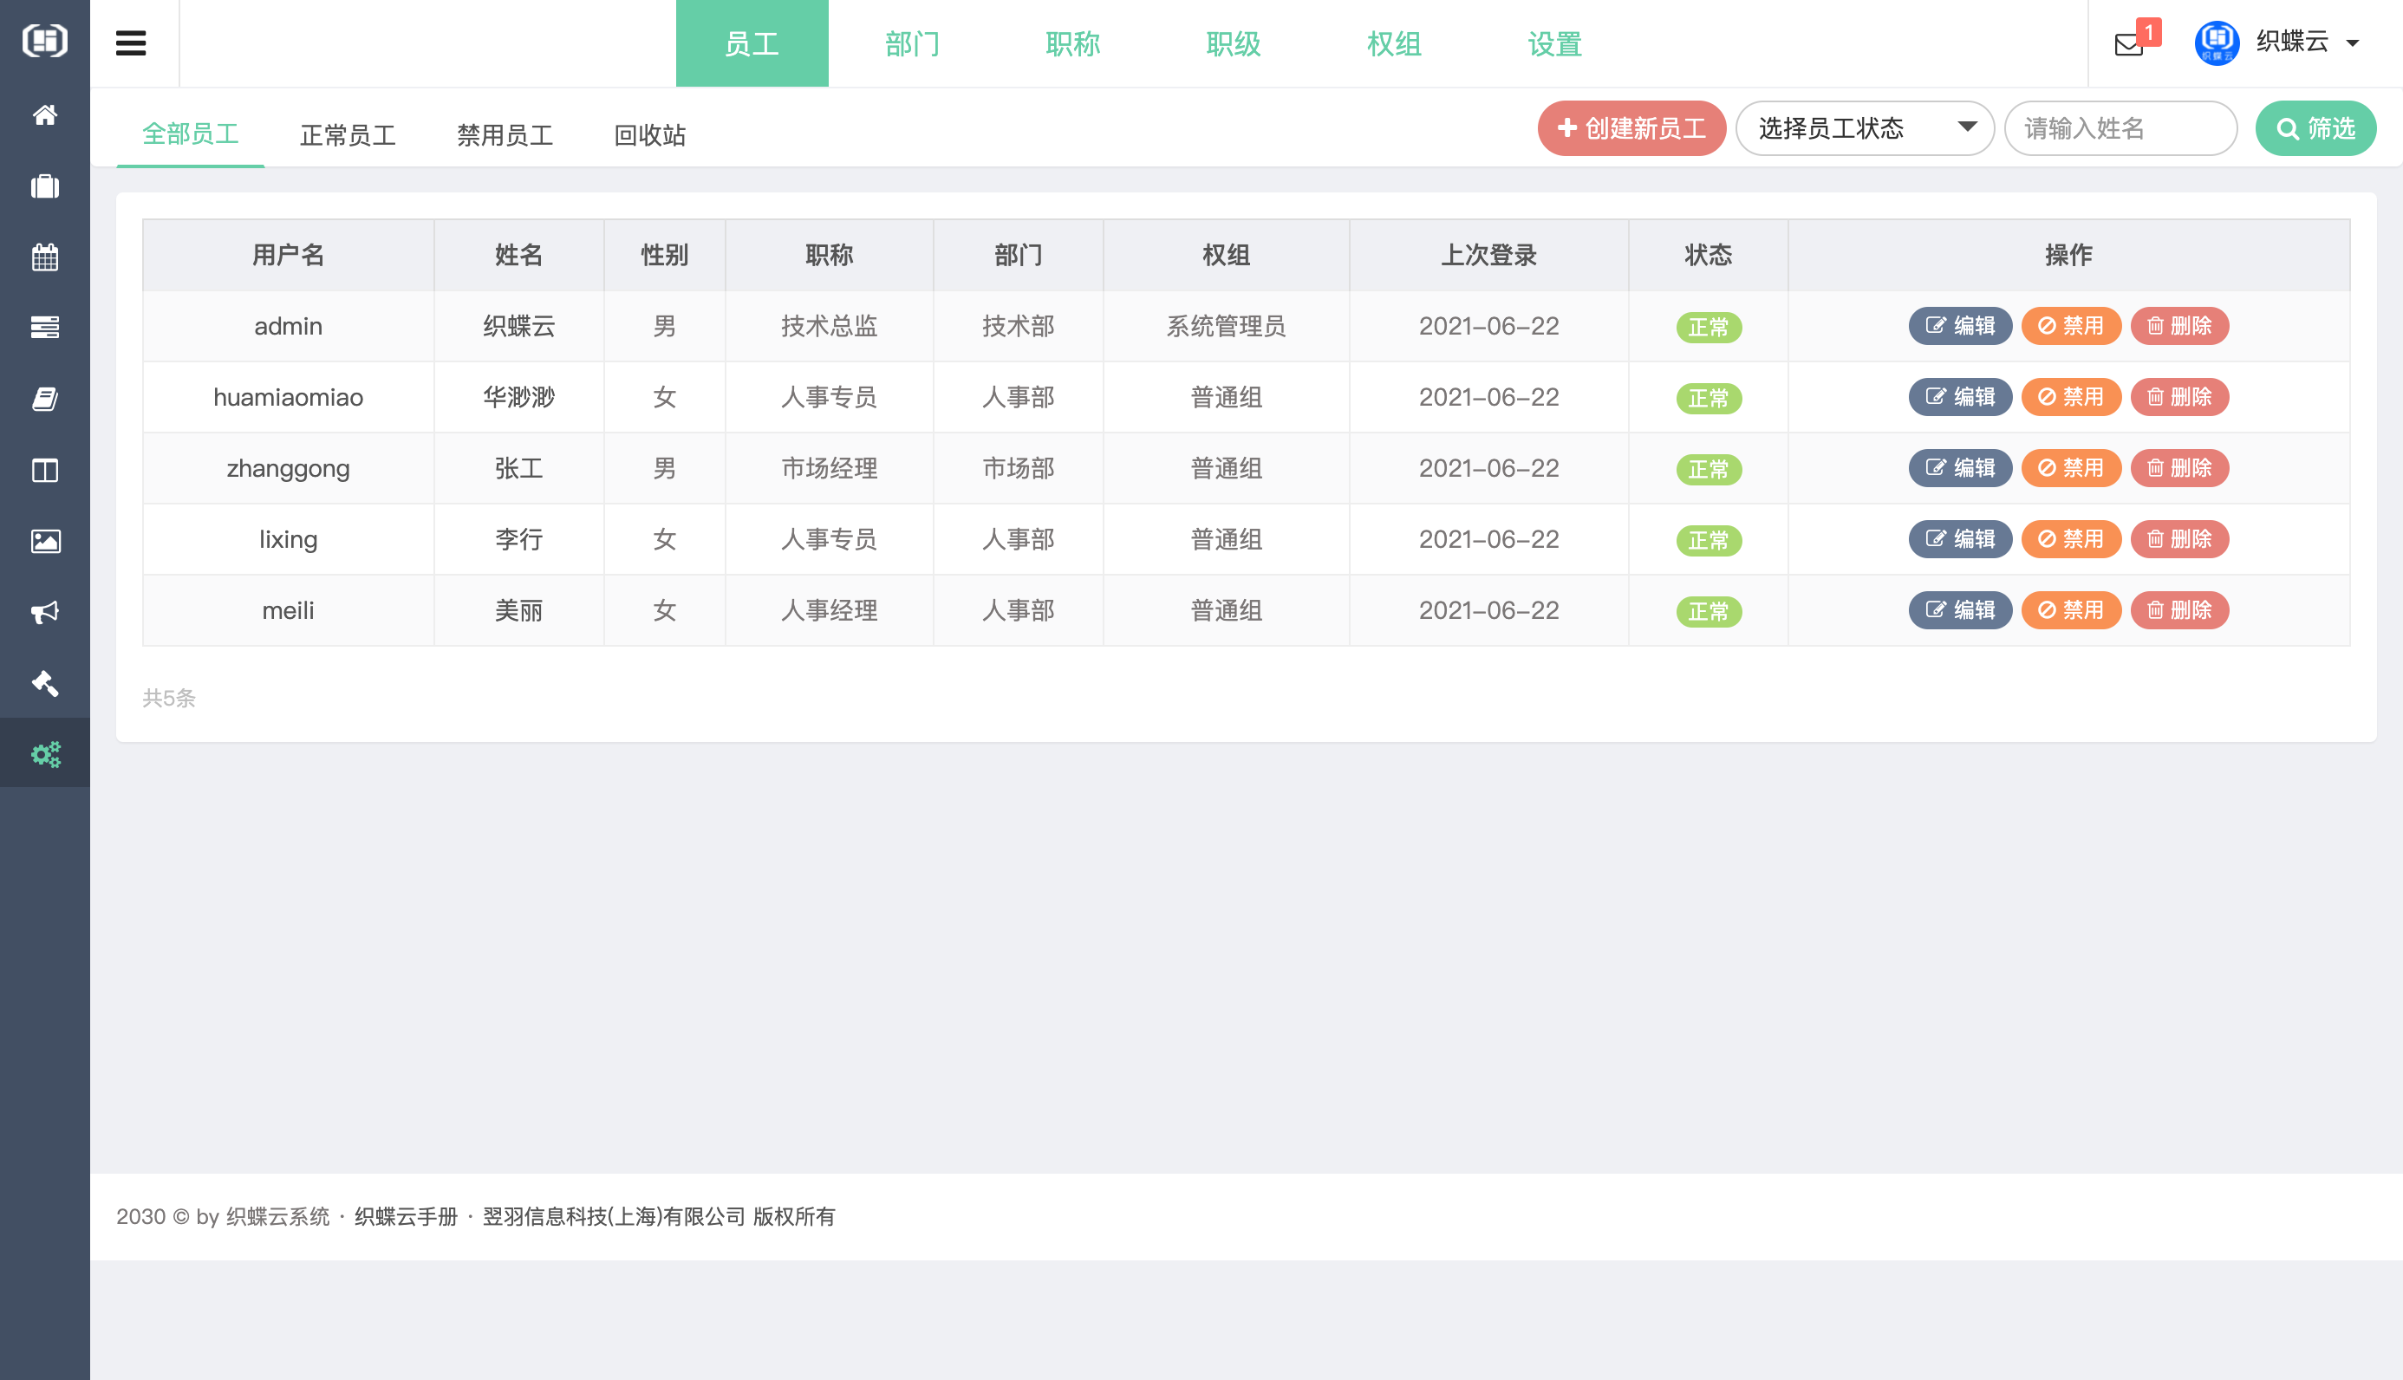Click the megaphone announcement sidebar icon

coord(44,612)
